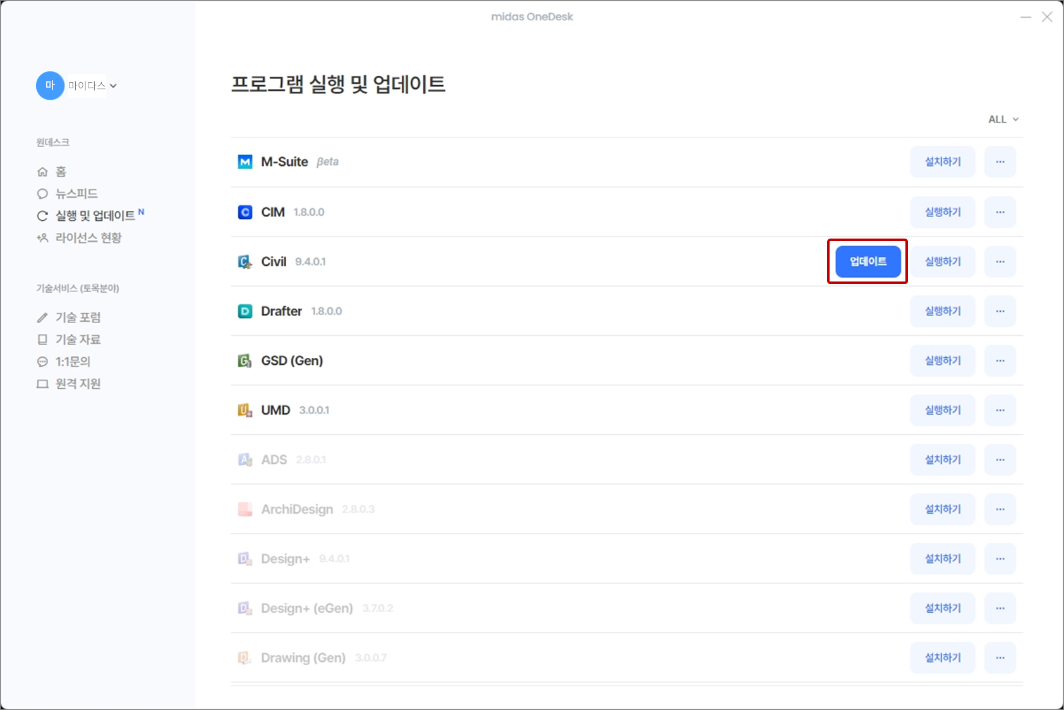Open more options for UMD
This screenshot has height=710, width=1064.
(x=1000, y=410)
